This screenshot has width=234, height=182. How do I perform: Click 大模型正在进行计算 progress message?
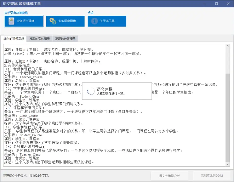tap(111, 94)
